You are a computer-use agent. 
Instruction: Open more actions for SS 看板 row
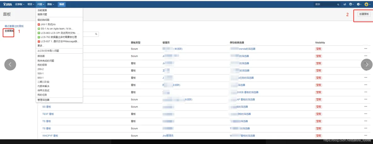366,107
